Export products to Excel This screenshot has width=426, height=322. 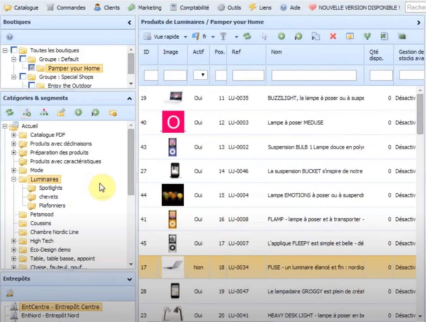(384, 36)
